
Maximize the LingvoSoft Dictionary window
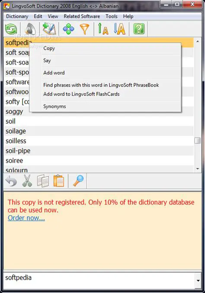(x=177, y=4)
